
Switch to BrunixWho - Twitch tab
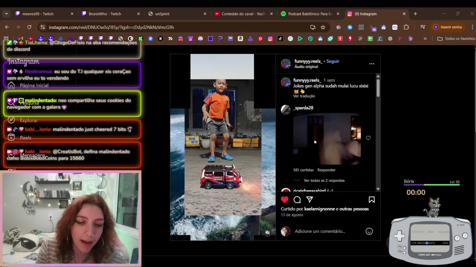(x=111, y=14)
